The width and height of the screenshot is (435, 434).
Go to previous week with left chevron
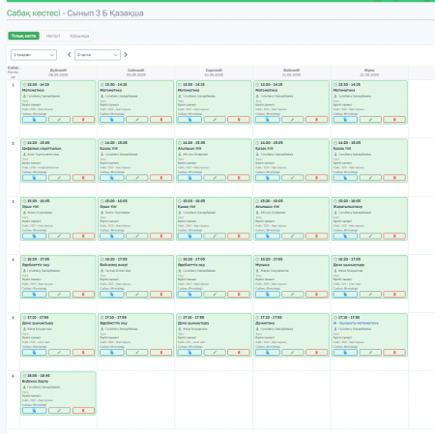pyautogui.click(x=69, y=55)
